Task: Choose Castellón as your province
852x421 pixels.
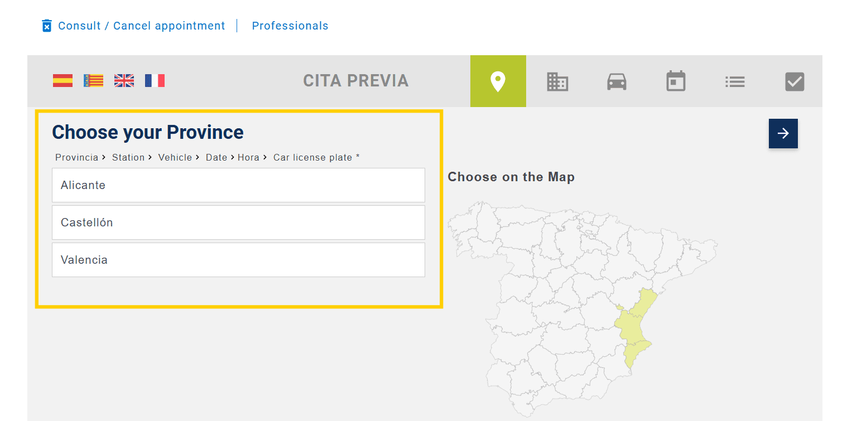Action: coord(238,222)
